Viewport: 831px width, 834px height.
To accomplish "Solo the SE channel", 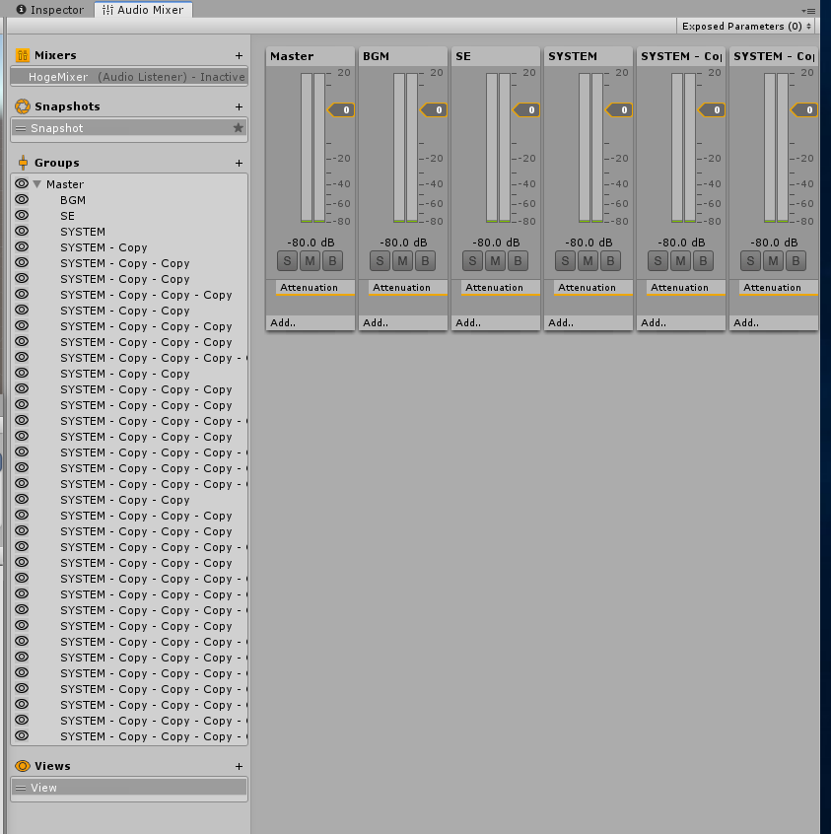I will coord(472,261).
